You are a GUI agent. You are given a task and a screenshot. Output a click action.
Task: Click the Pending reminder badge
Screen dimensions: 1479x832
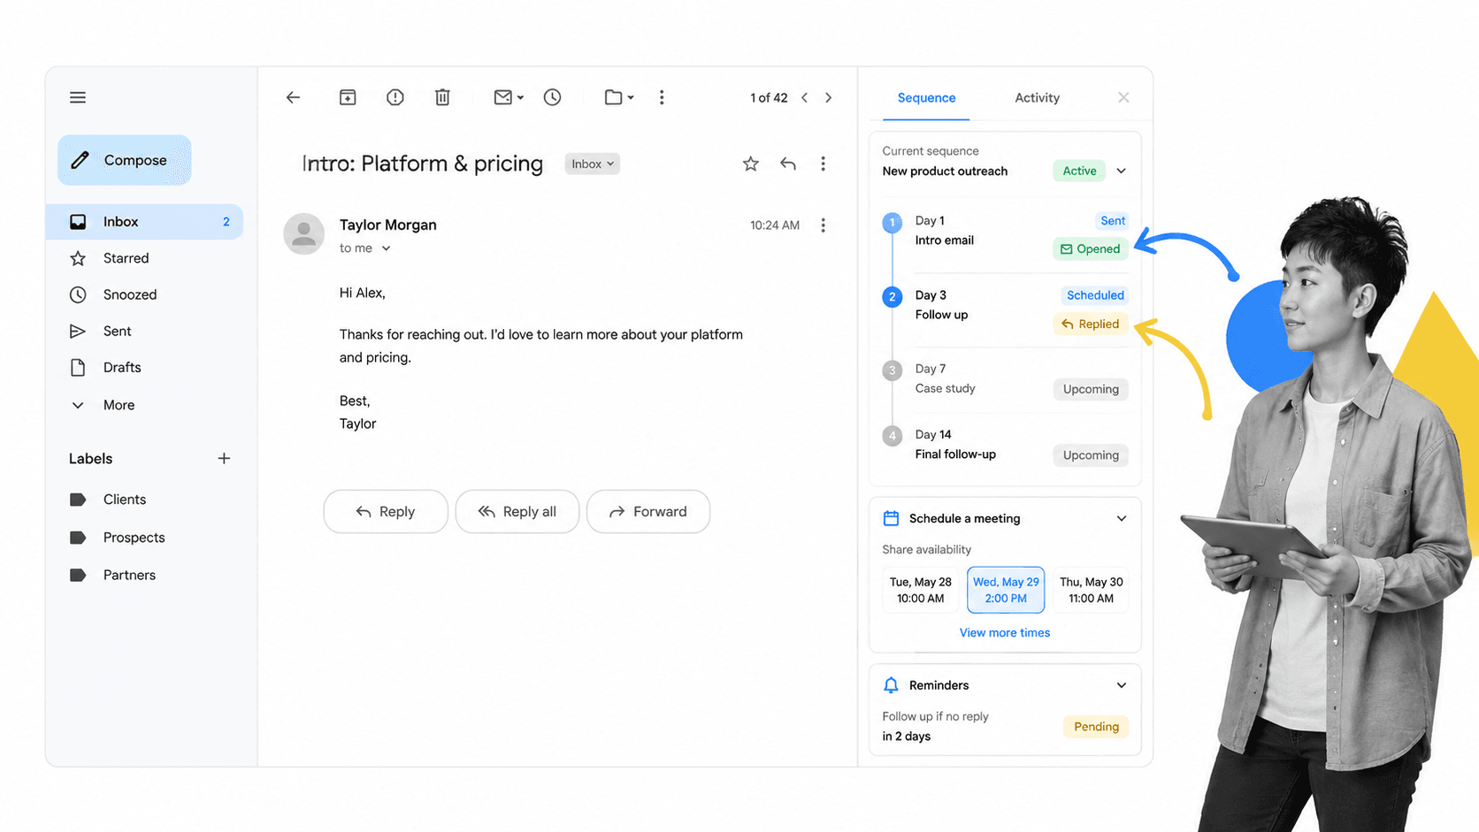pos(1096,727)
